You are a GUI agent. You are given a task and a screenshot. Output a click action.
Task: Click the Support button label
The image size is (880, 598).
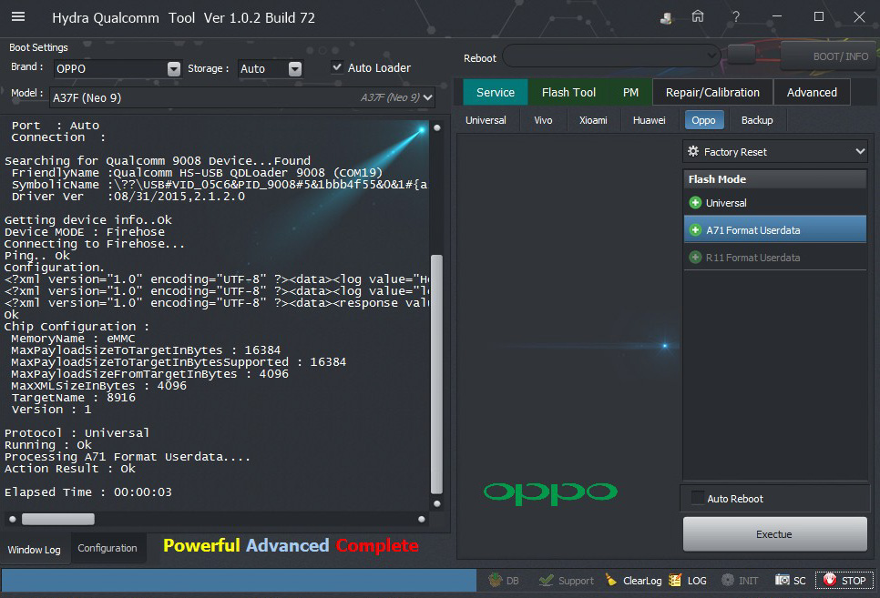pyautogui.click(x=576, y=581)
